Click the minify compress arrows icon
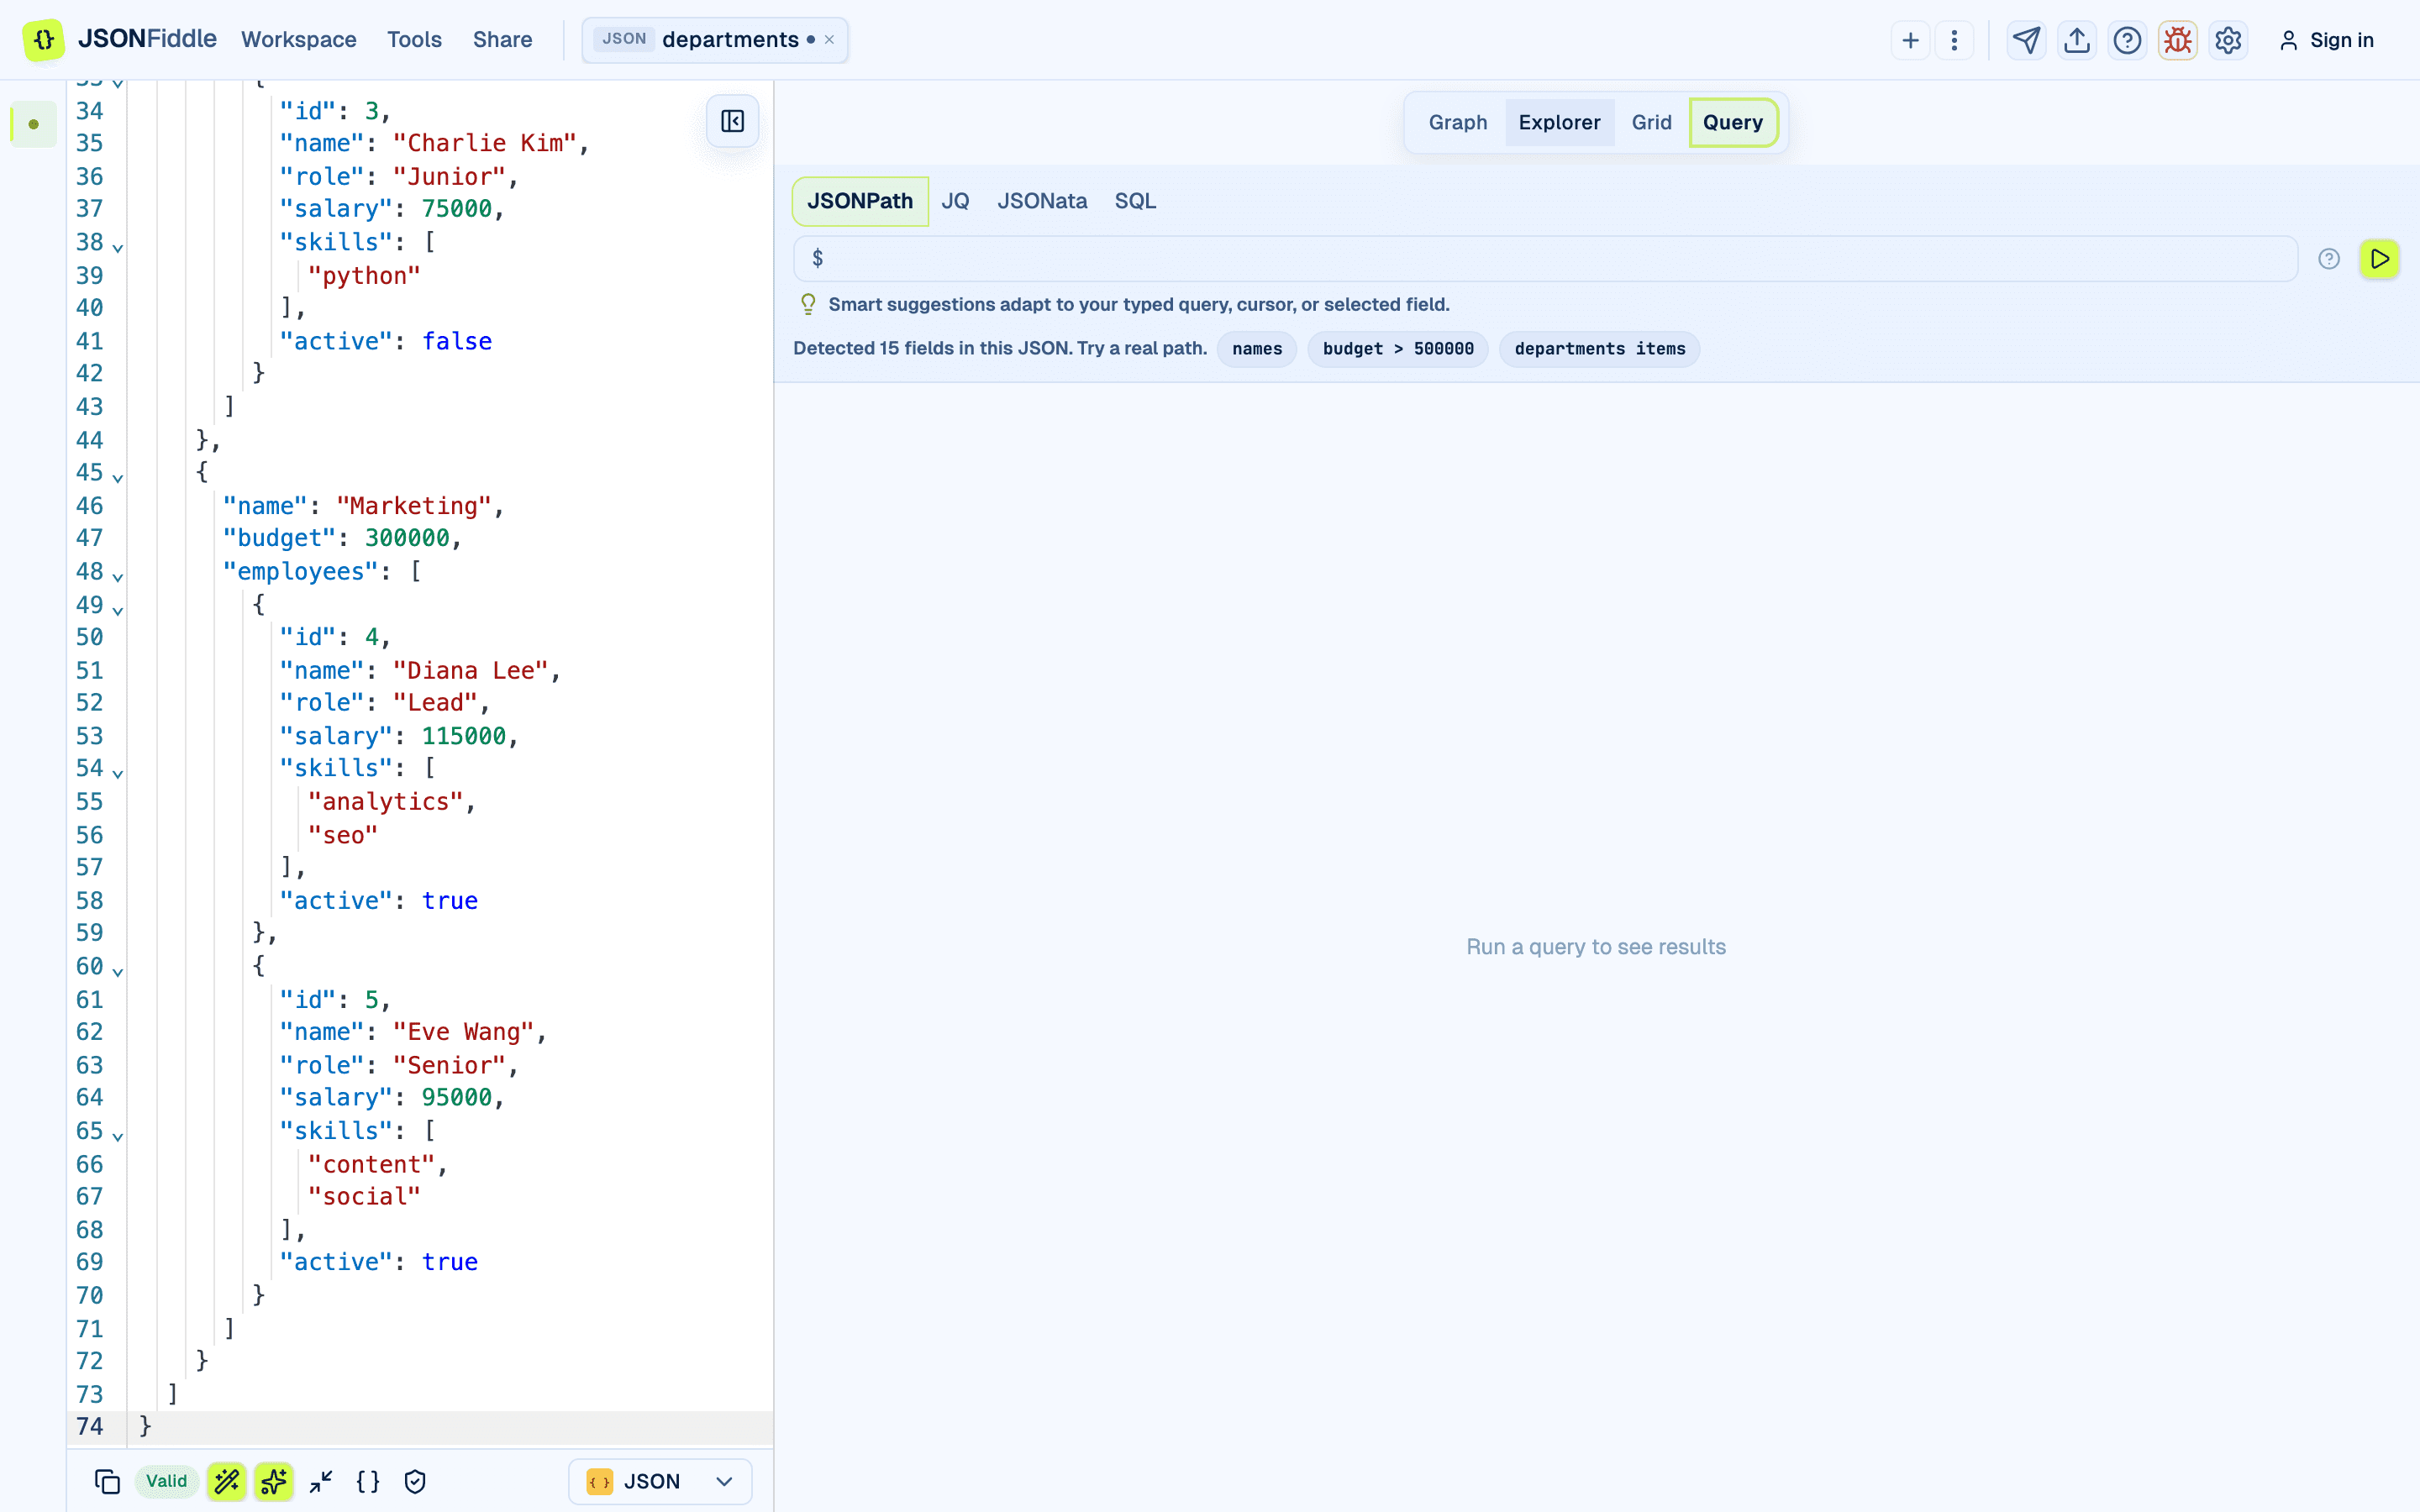Image resolution: width=2420 pixels, height=1512 pixels. pos(321,1481)
